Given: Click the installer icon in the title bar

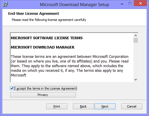Looking at the screenshot, I should coord(5,4).
